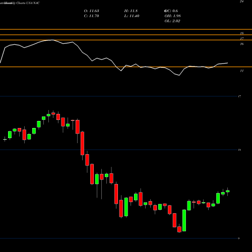Click the '18' axis label
This screenshot has height=252, width=252.
(x=241, y=33)
